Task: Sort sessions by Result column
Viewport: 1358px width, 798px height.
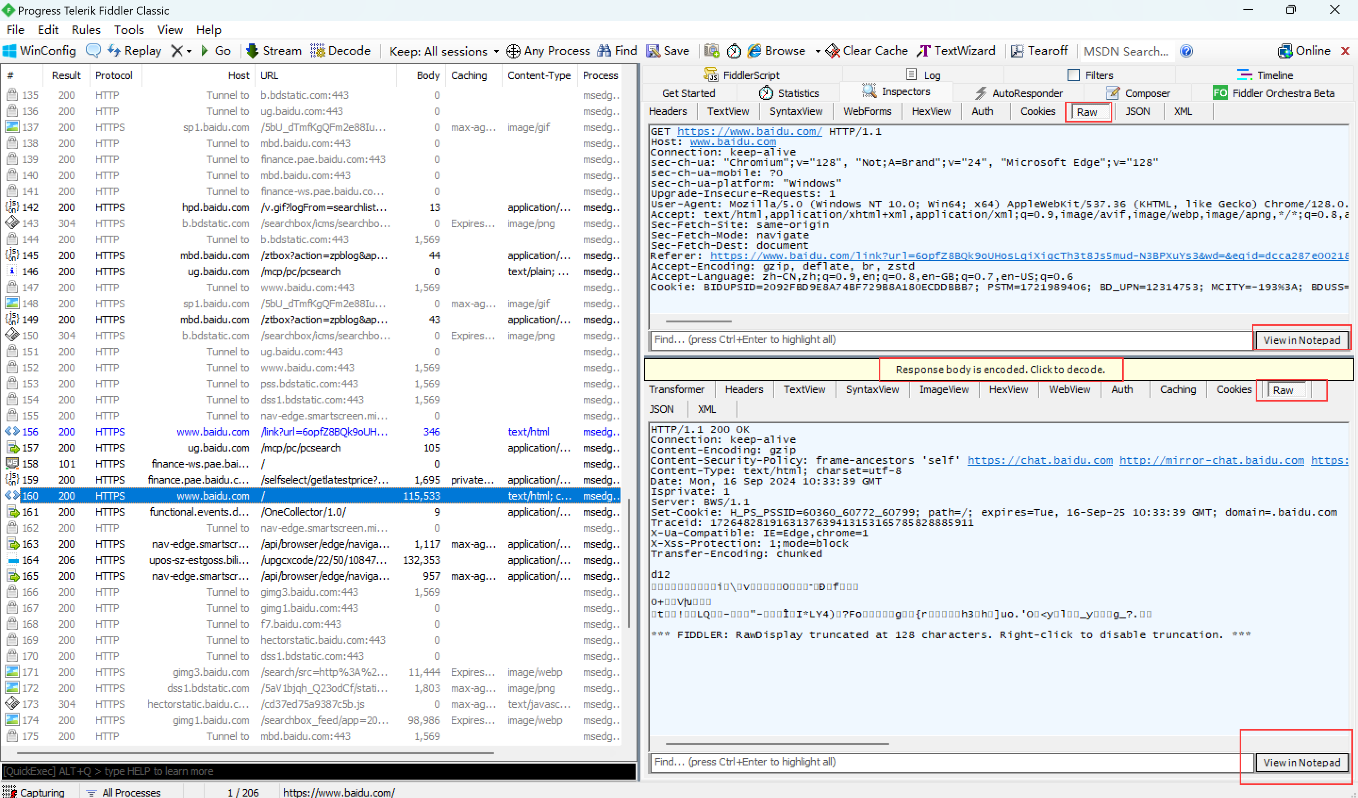Action: pyautogui.click(x=66, y=75)
